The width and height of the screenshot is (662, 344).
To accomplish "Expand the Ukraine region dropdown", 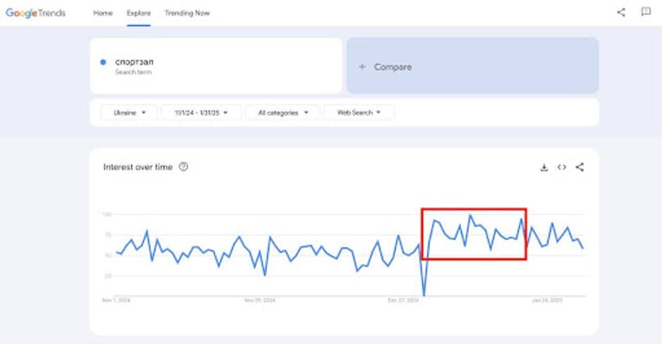I will pyautogui.click(x=129, y=113).
